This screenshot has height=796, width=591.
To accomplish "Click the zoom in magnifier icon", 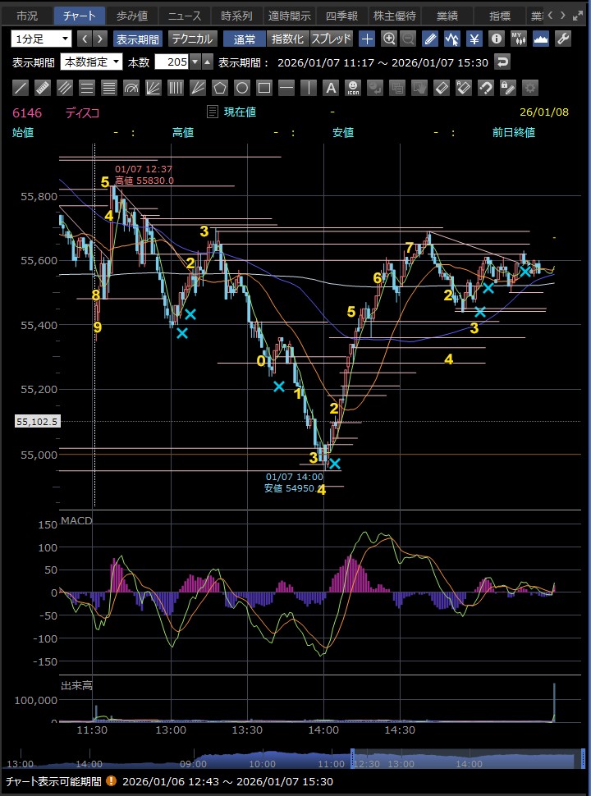I will point(388,39).
